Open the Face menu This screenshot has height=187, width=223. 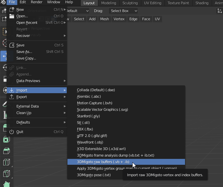146,19
